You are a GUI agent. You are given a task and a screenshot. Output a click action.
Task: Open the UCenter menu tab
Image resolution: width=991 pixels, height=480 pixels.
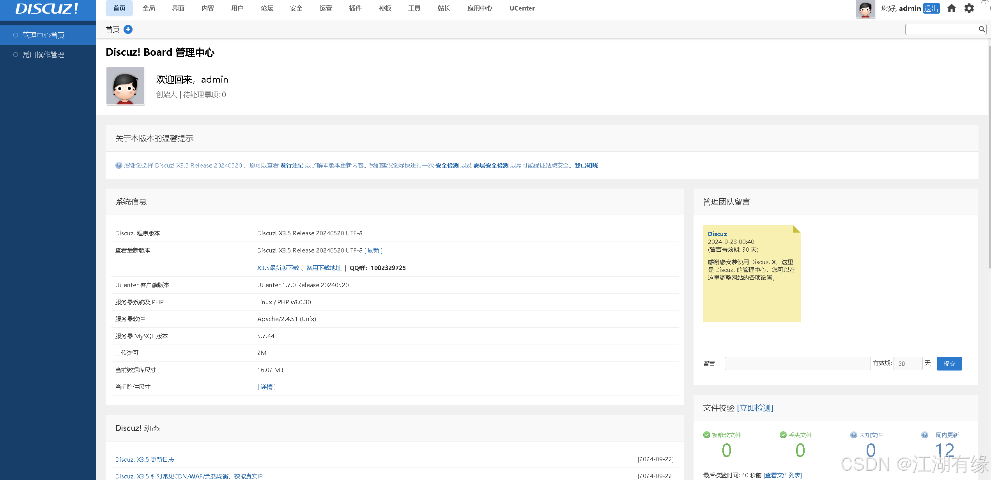coord(522,8)
